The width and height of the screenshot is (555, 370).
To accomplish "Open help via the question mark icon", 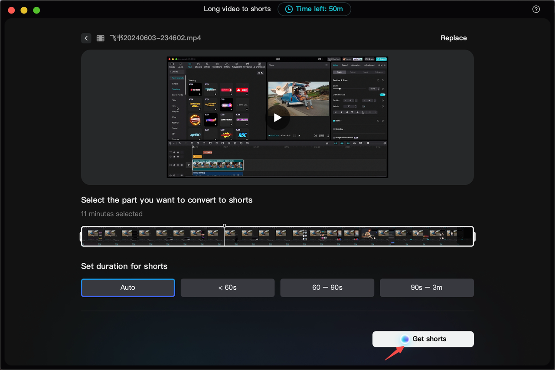I will tap(536, 9).
